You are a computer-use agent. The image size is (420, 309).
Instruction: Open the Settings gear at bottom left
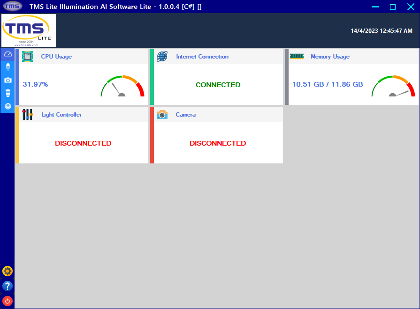[x=8, y=271]
